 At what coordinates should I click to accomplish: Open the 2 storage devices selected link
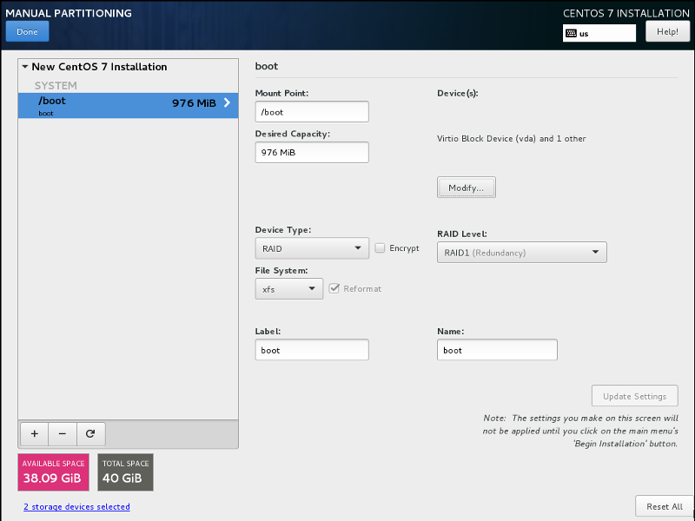76,506
